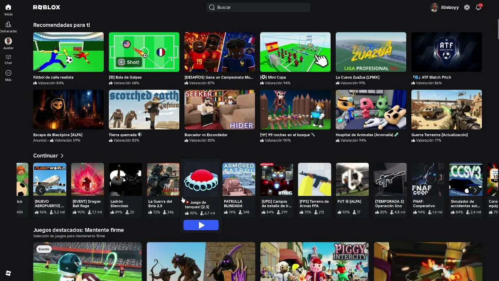Image resolution: width=499 pixels, height=281 pixels.
Task: Open Bola de Golpes game thumbnail
Action: point(144,52)
